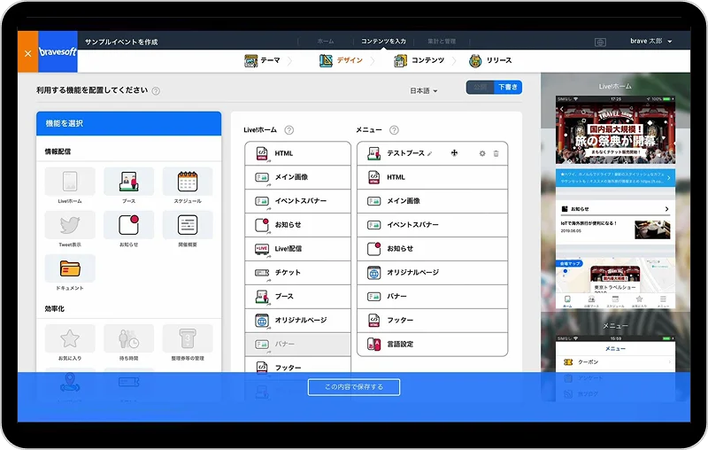Open the 日本語 language dropdown
The height and width of the screenshot is (450, 708).
(424, 90)
